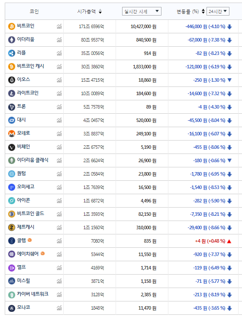Open the 카이버 네트워크 coin link

click(x=32, y=294)
